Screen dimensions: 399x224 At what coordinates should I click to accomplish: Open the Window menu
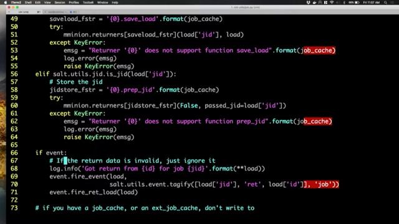coord(103,2)
